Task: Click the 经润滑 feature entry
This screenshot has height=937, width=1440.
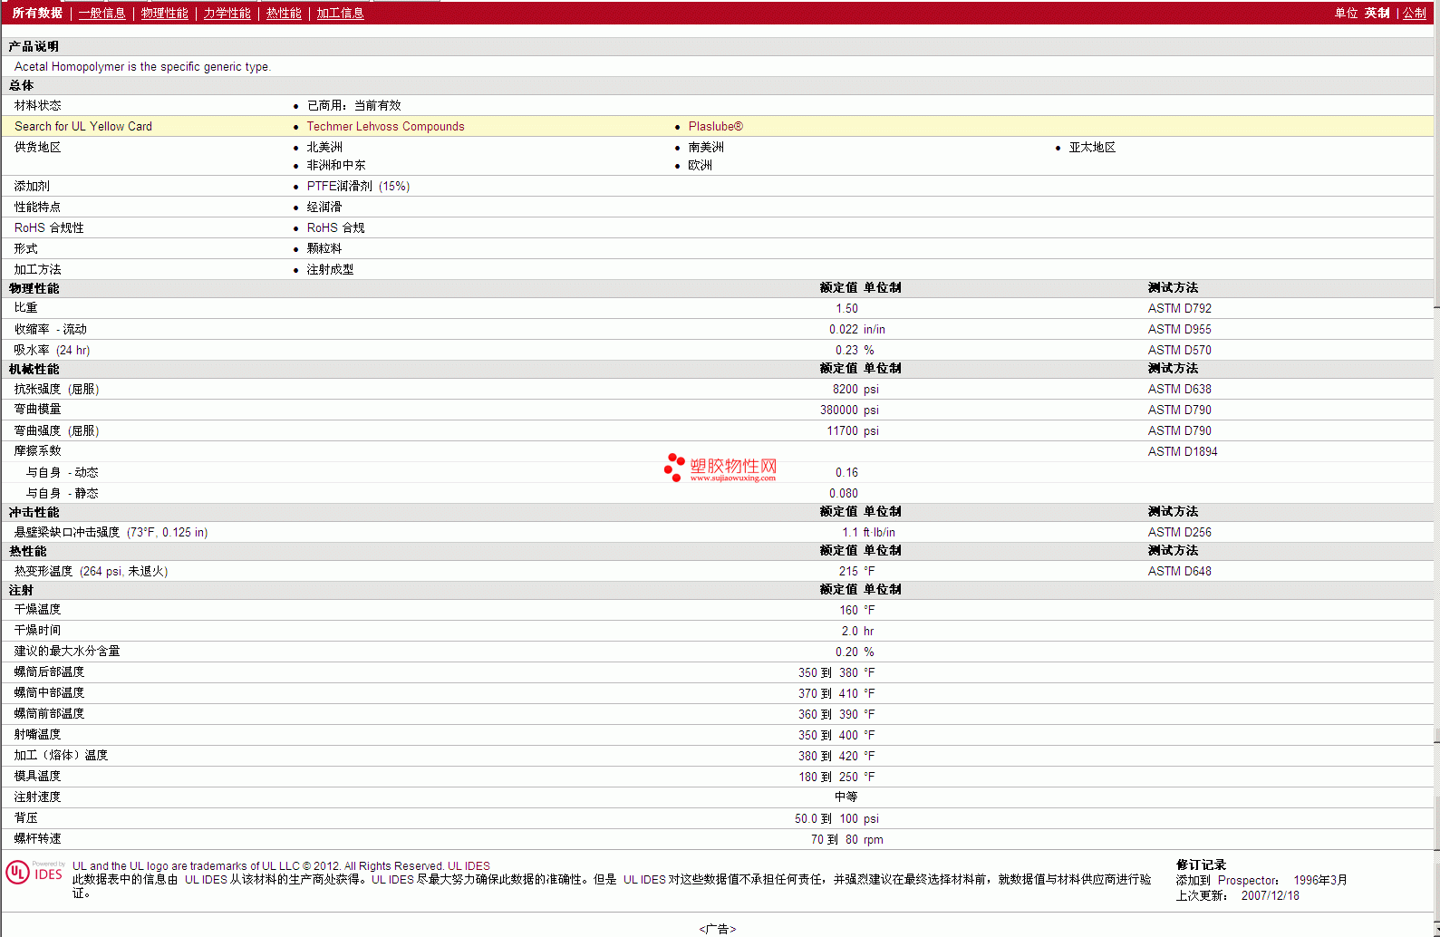Action: point(324,208)
